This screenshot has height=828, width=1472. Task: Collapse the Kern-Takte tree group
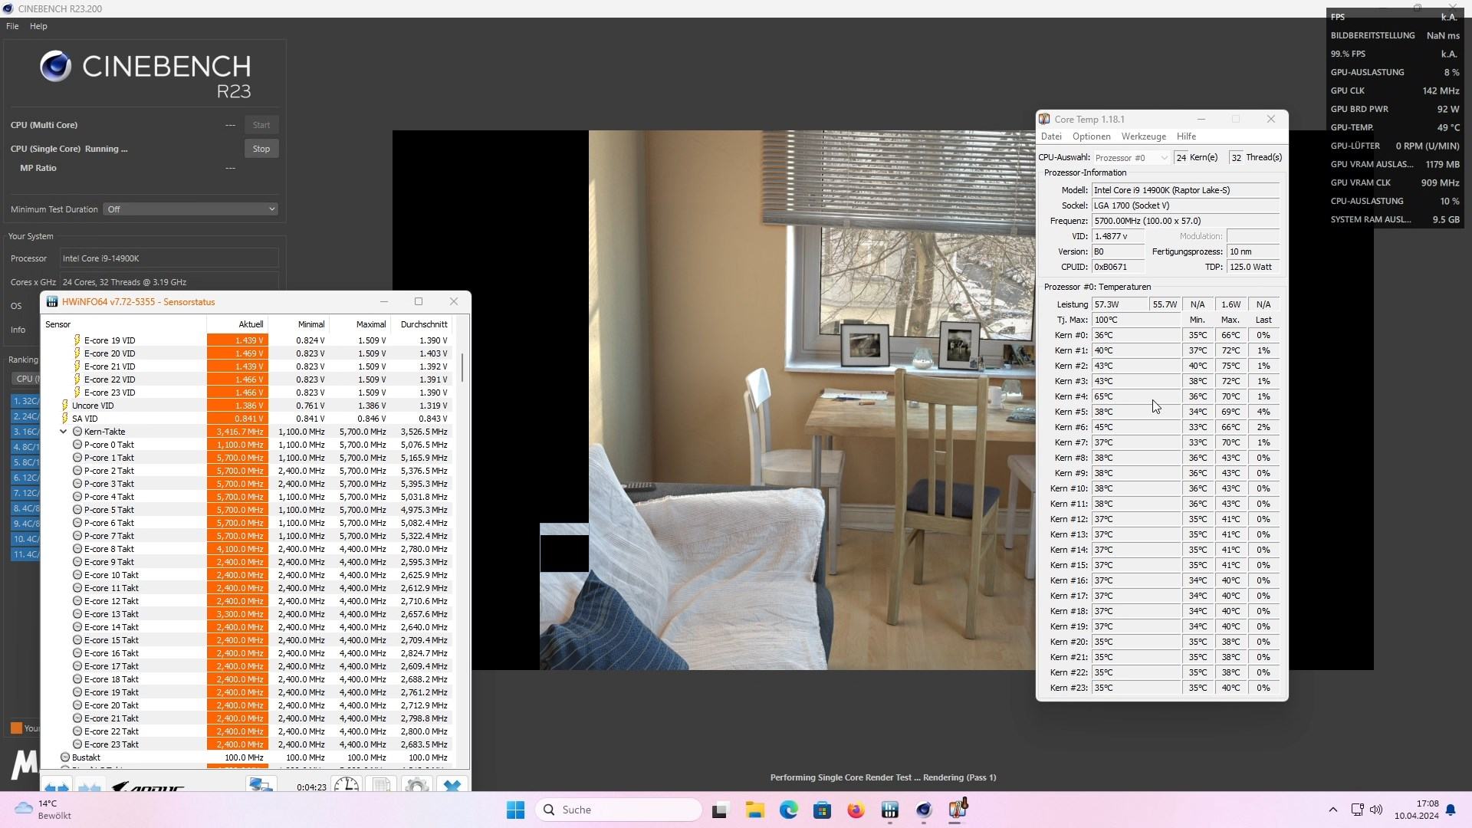coord(64,432)
